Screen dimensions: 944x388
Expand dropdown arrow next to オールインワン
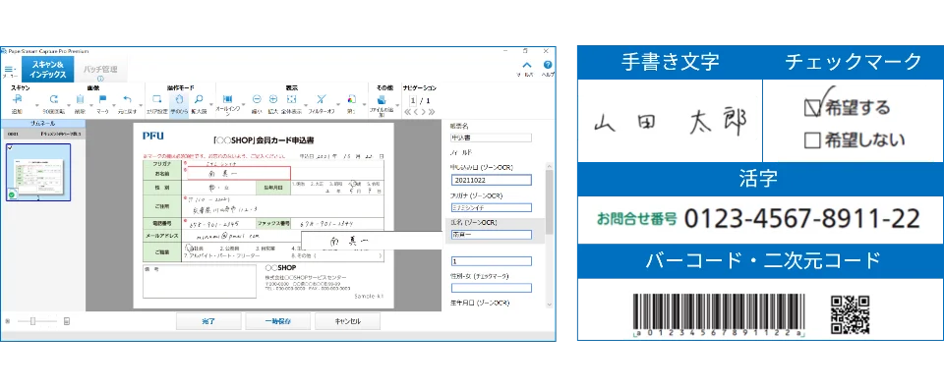244,106
